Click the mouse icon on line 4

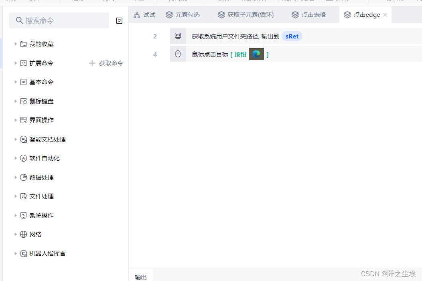coord(178,54)
